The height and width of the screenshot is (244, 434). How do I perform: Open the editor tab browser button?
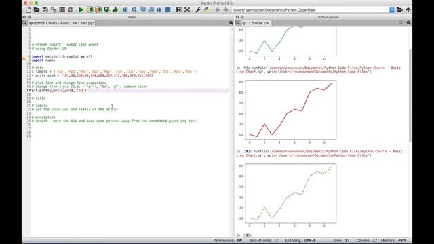24,23
